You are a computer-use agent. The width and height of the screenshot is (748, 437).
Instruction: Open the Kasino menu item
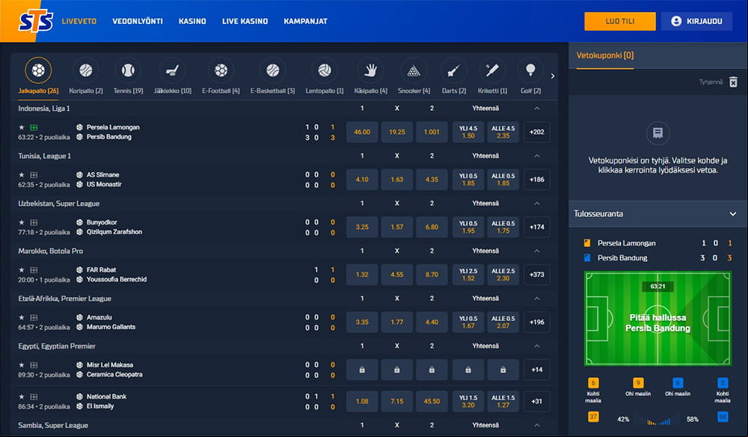pyautogui.click(x=192, y=21)
